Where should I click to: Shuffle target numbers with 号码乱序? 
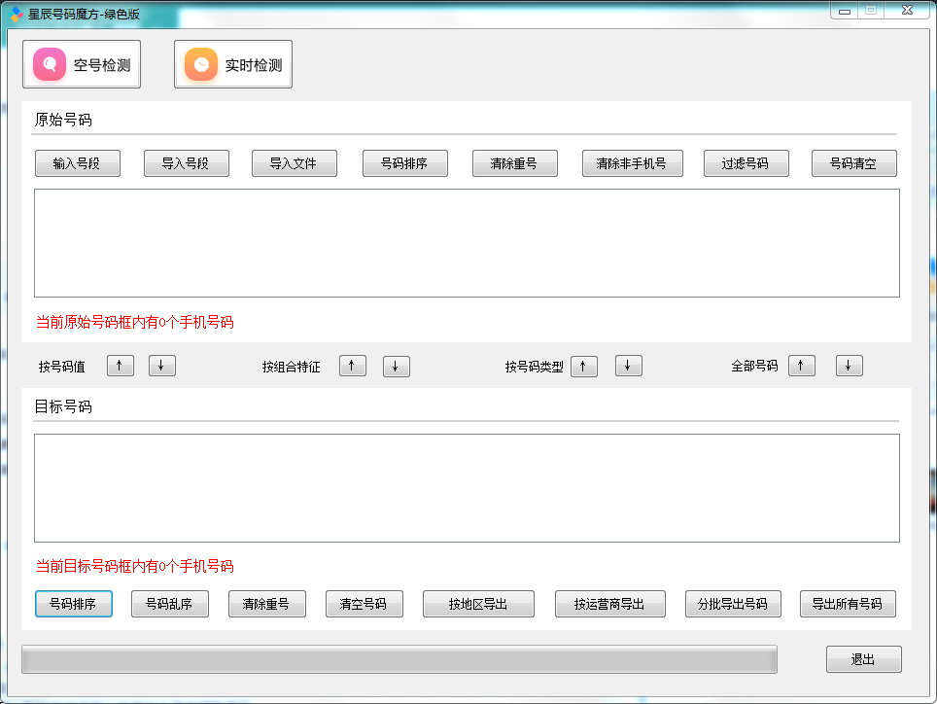[170, 604]
